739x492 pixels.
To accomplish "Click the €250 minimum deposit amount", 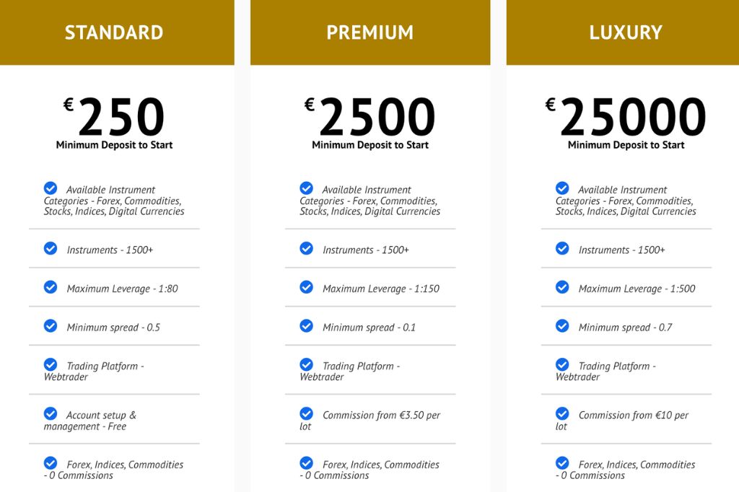I will click(114, 116).
